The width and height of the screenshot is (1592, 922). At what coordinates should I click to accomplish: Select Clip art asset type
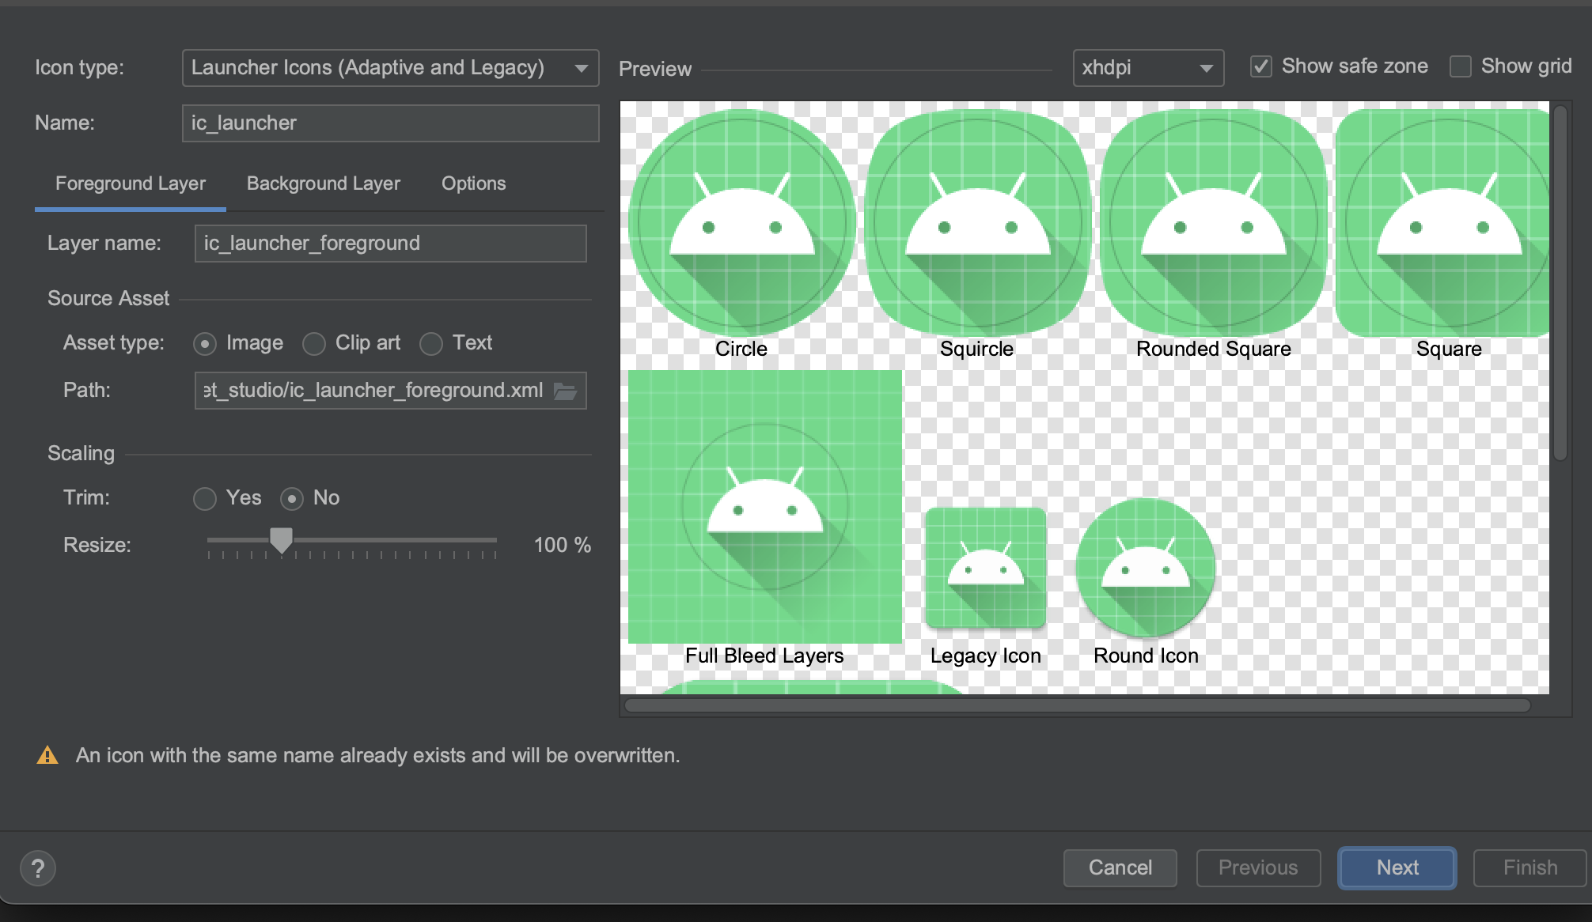point(314,344)
